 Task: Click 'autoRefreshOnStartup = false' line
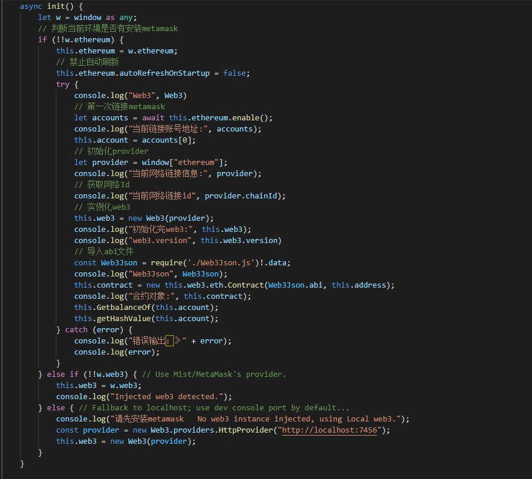click(x=153, y=73)
